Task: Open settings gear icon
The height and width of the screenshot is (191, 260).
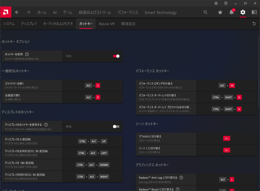Action: 243,12
